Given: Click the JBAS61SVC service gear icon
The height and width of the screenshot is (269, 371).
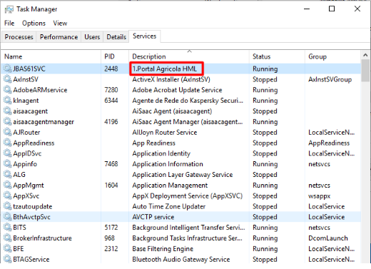Looking at the screenshot, I should (x=7, y=68).
